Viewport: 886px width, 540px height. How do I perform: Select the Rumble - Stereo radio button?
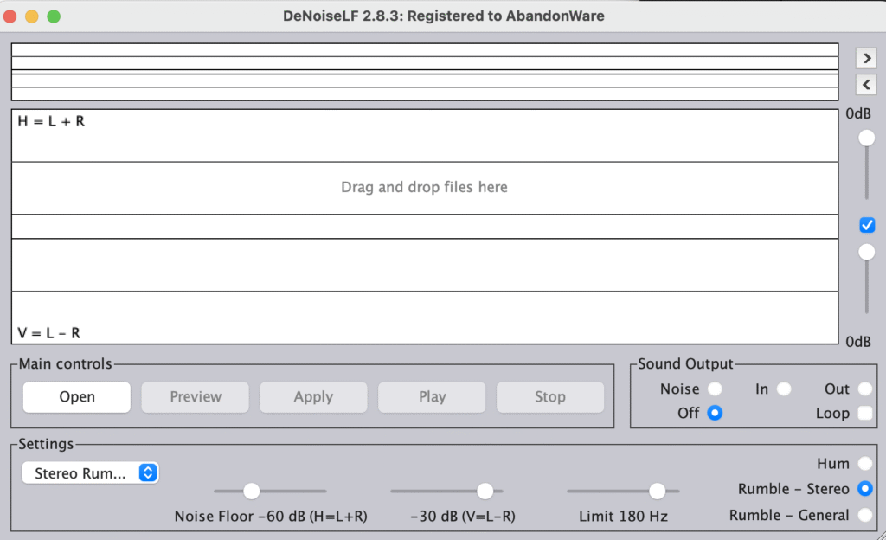[865, 489]
